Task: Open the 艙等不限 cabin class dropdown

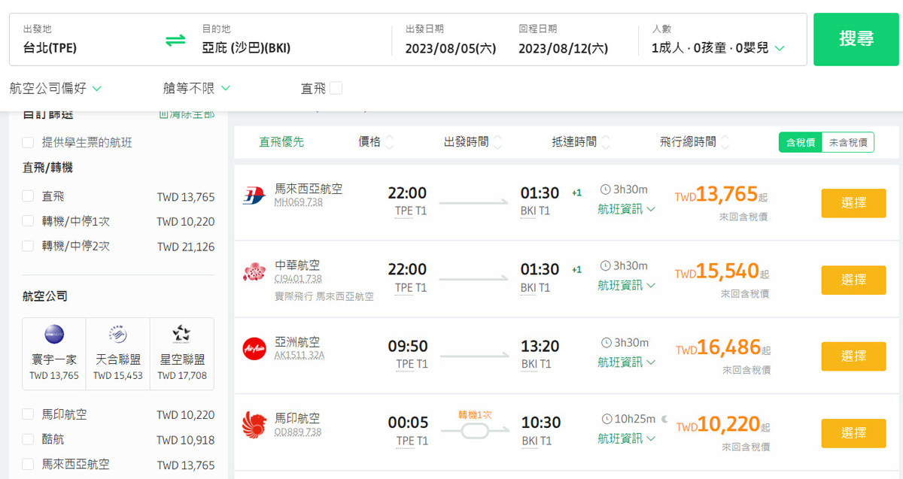Action: pos(196,89)
